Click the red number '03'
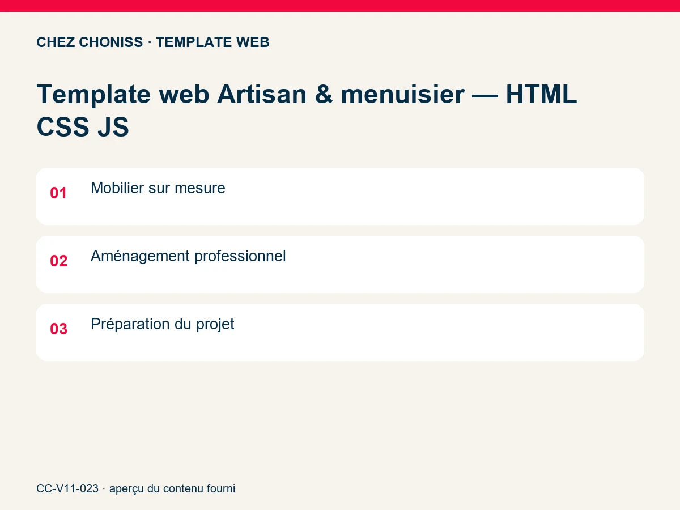This screenshot has height=510, width=680. (x=58, y=329)
